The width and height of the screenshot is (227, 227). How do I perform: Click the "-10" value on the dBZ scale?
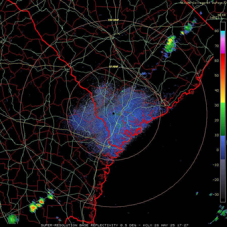[x=216, y=165]
